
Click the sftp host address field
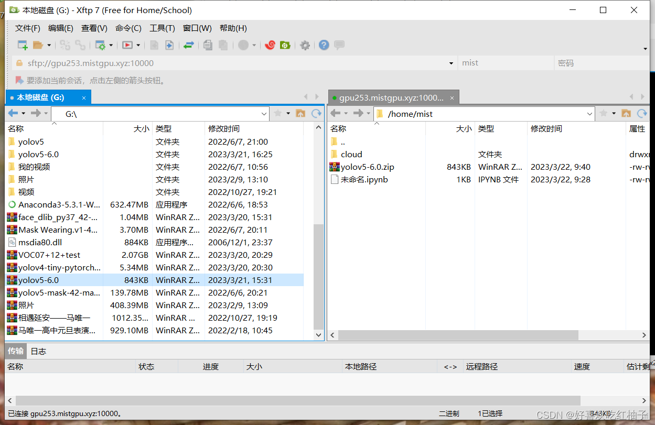pyautogui.click(x=235, y=63)
